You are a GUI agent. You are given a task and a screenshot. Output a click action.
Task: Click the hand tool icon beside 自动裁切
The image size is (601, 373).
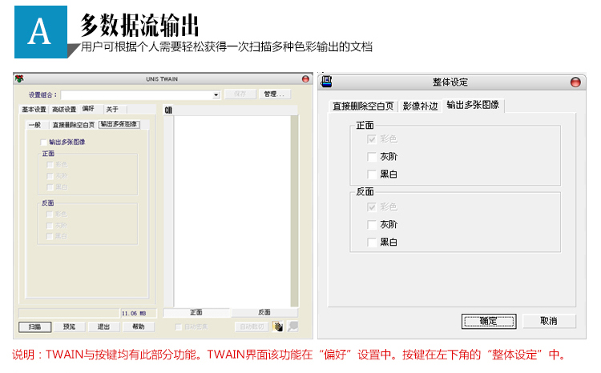(x=277, y=327)
